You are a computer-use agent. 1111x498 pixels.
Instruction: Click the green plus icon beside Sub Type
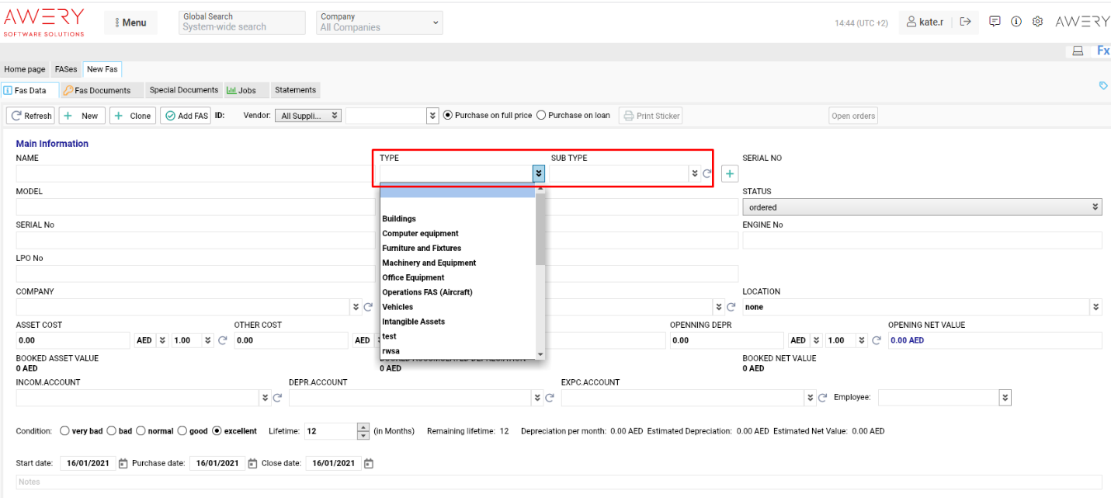pos(729,174)
